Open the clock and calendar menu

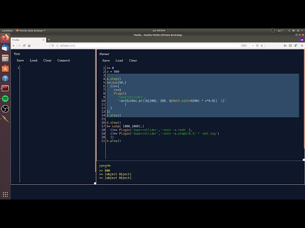tap(159, 30)
